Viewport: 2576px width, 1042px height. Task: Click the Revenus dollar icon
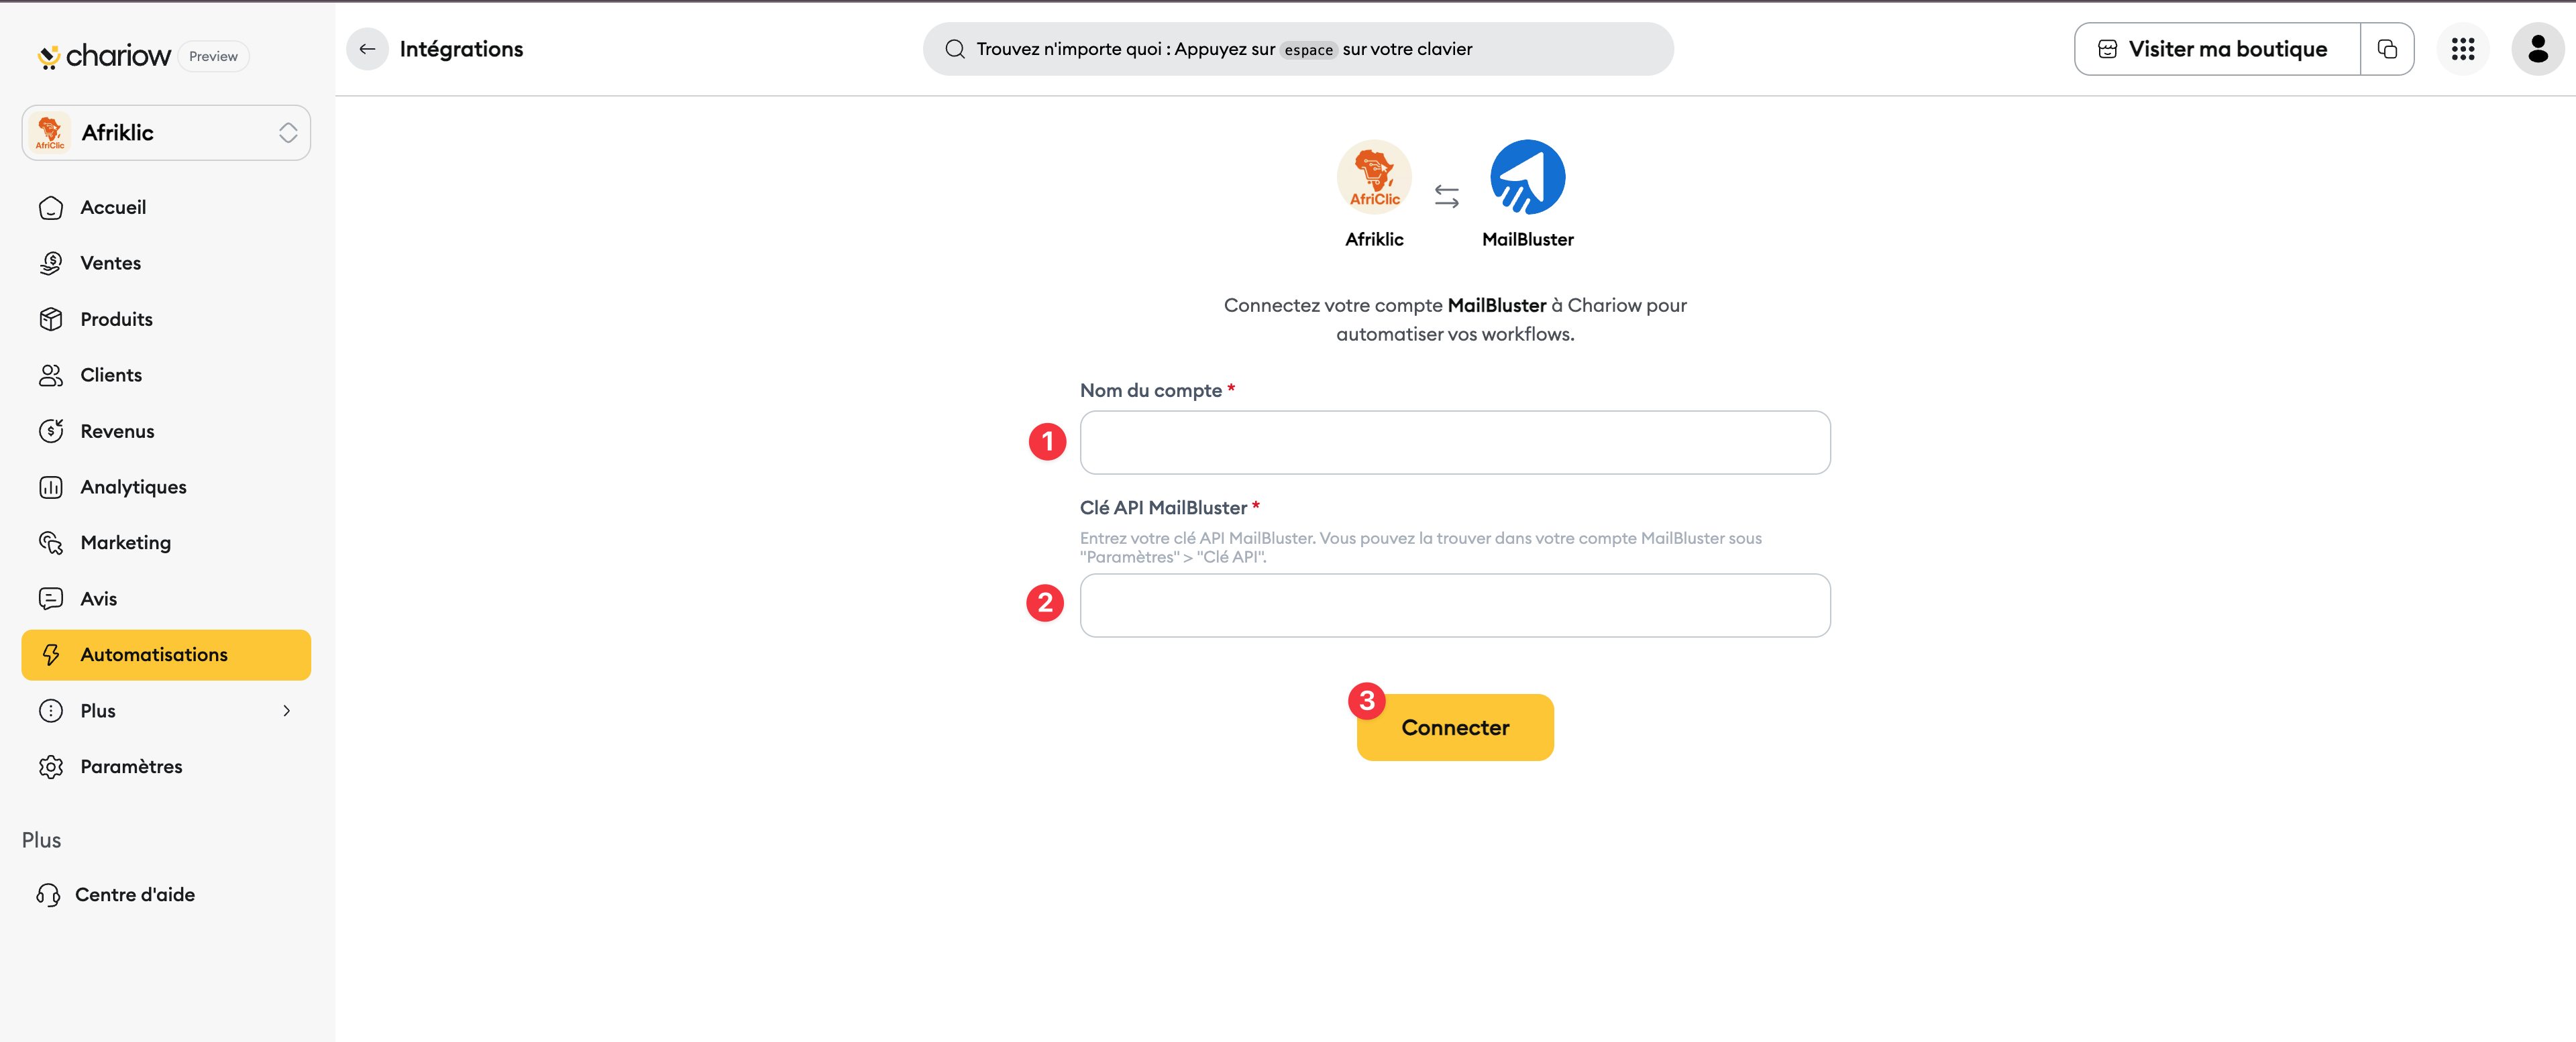tap(51, 431)
